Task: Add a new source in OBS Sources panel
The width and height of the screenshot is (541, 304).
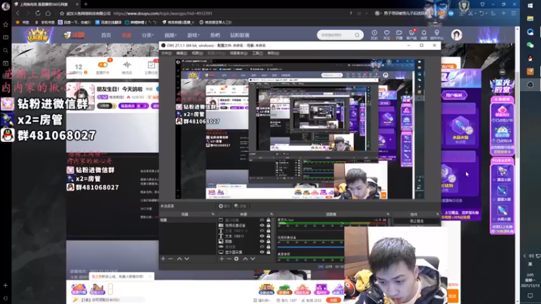Action: point(222,259)
